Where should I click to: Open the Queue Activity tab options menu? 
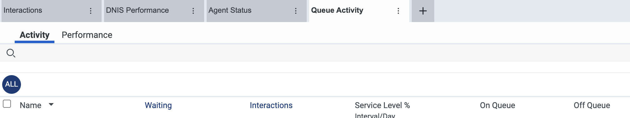(398, 11)
